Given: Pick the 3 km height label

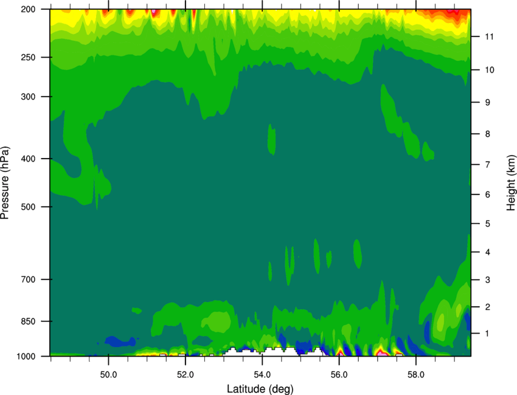Looking at the screenshot, I should click(x=488, y=280).
